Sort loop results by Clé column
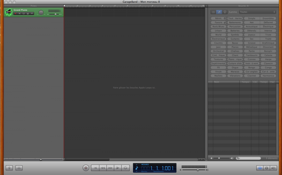Image resolution: width=282 pixels, height=175 pixels. [x=255, y=82]
